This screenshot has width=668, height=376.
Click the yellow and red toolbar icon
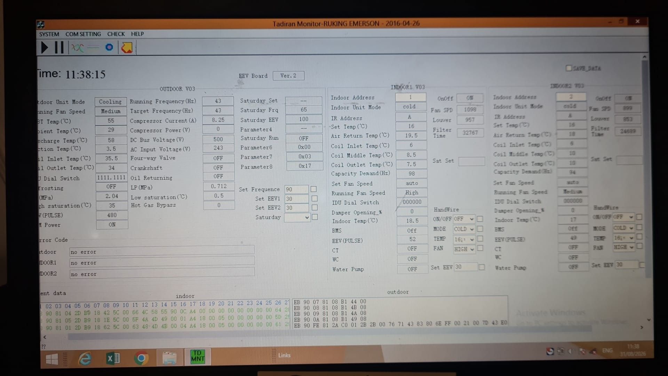(x=127, y=47)
